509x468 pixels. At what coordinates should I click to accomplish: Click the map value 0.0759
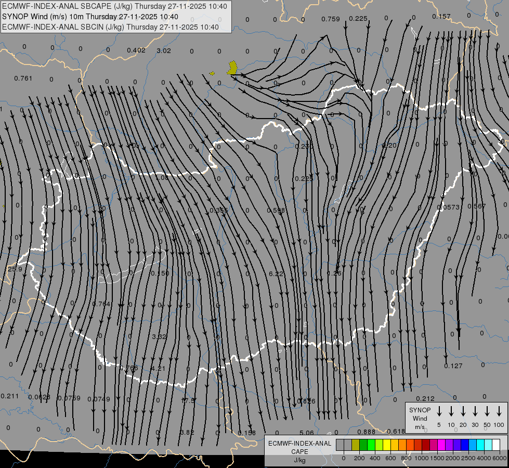(x=69, y=398)
